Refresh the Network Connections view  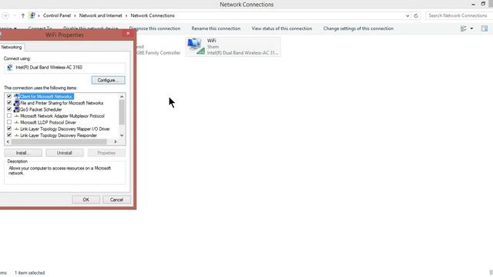pyautogui.click(x=416, y=15)
